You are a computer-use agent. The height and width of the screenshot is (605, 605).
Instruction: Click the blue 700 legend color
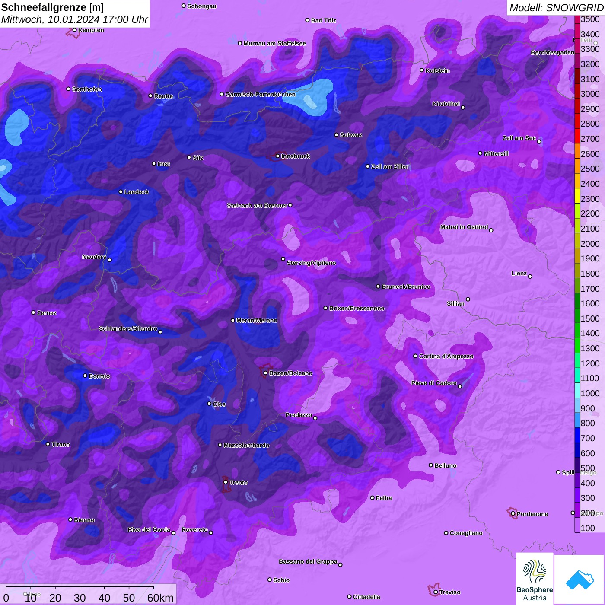pyautogui.click(x=577, y=435)
